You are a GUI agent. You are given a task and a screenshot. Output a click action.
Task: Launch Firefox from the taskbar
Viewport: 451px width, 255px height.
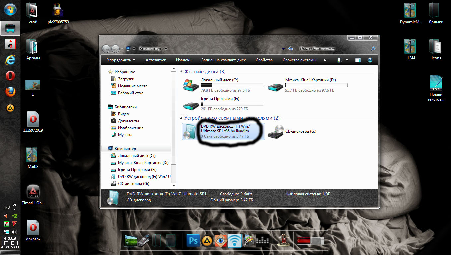tap(10, 92)
